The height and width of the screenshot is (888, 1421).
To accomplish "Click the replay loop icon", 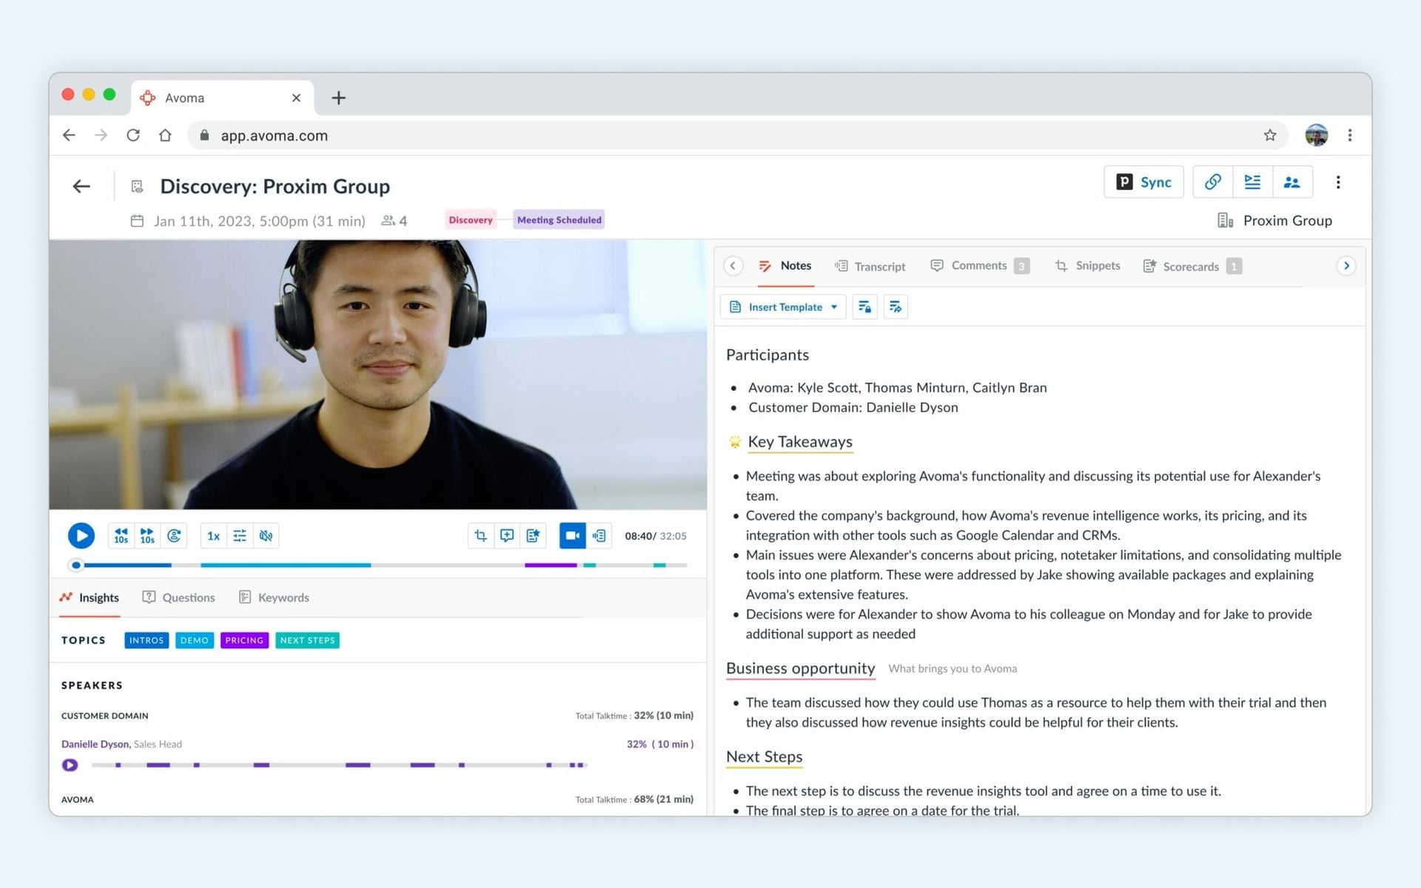I will (x=174, y=536).
